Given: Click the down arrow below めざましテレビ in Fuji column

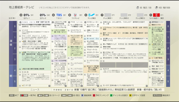Looking at the screenshot, I should 82,86.
